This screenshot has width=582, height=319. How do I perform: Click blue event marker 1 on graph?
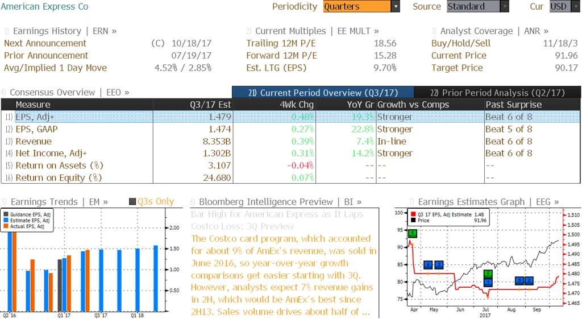click(488, 282)
